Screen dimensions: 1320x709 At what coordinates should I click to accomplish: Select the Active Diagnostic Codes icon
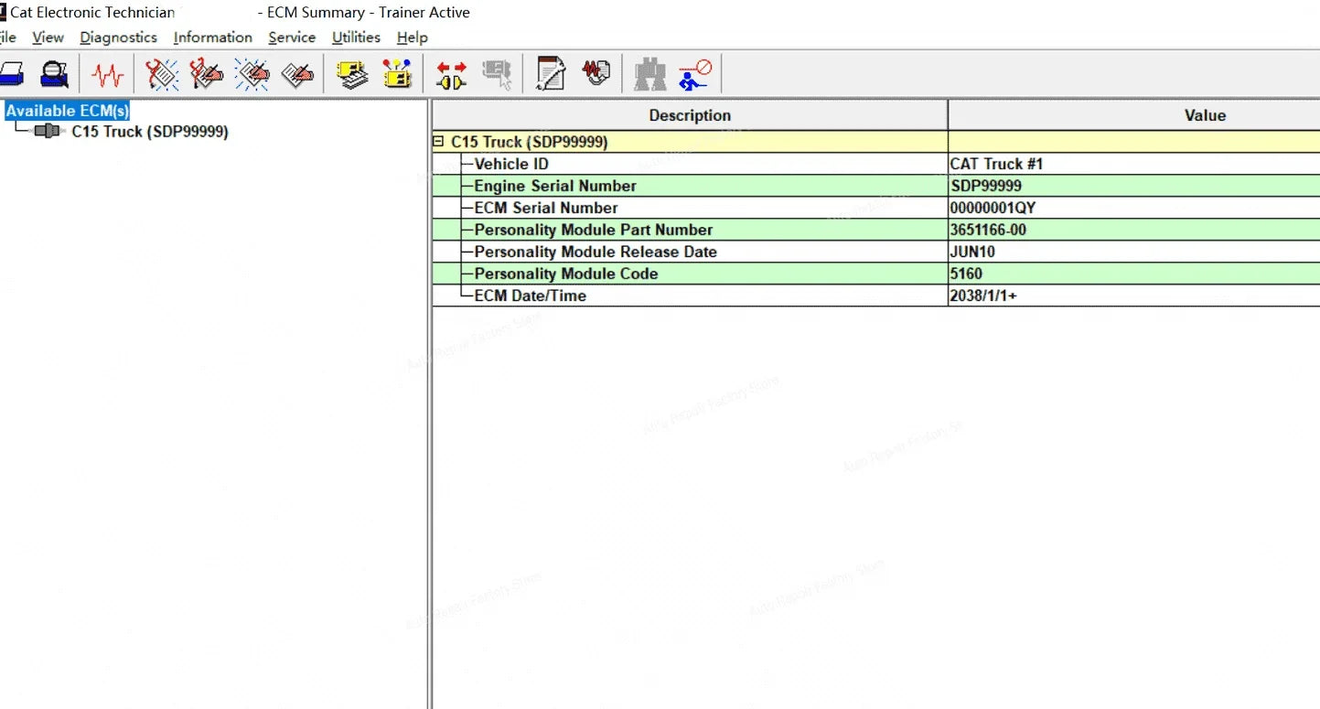pyautogui.click(x=162, y=74)
